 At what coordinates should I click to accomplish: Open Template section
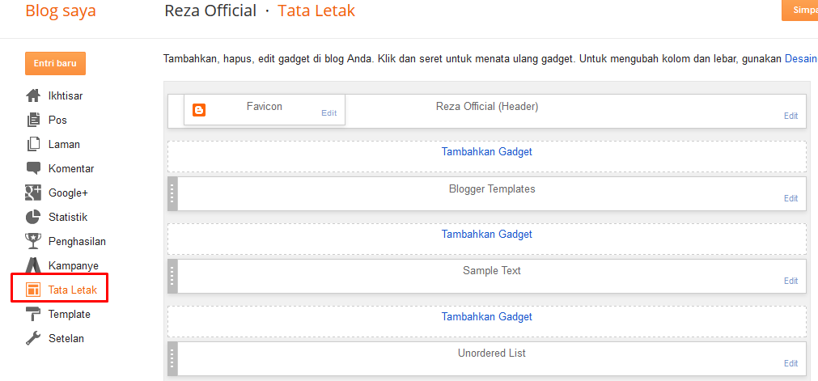point(69,314)
